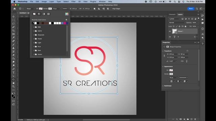
Task: Select the Crop tool
Action: (x=13, y=31)
